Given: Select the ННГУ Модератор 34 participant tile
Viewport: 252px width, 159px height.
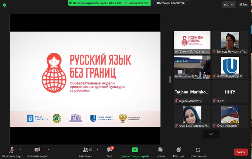Looking at the screenshot, I should pyautogui.click(x=230, y=67).
